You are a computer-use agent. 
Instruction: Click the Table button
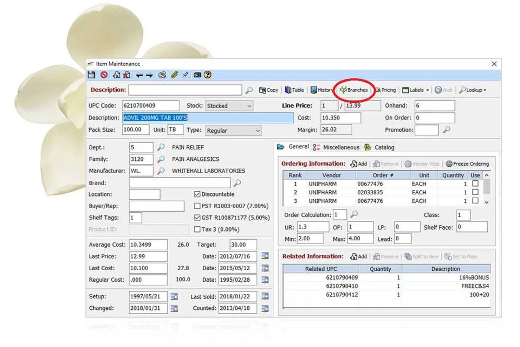[x=294, y=90]
